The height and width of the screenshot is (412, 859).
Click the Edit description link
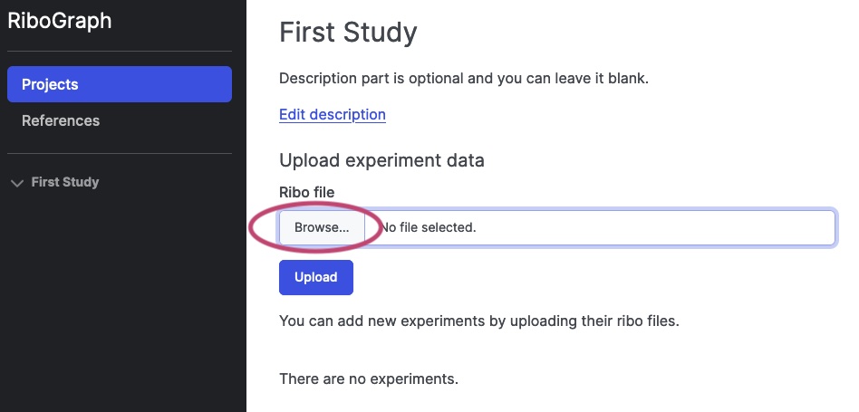[333, 114]
